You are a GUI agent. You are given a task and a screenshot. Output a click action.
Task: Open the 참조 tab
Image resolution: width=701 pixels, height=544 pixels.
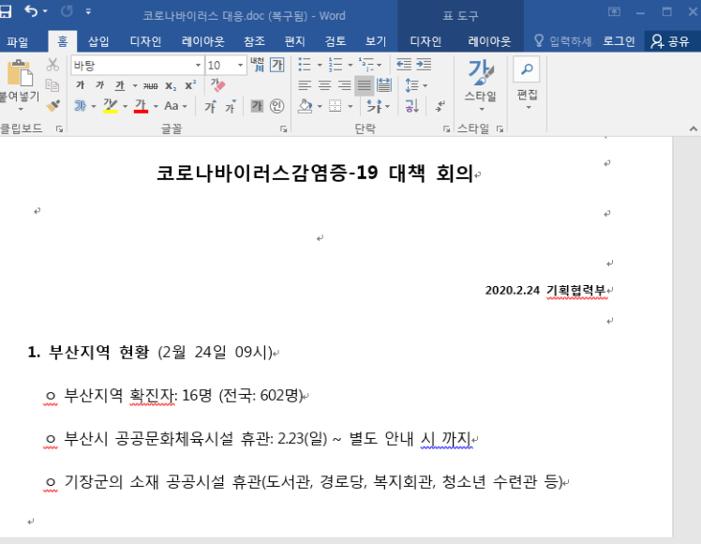254,41
